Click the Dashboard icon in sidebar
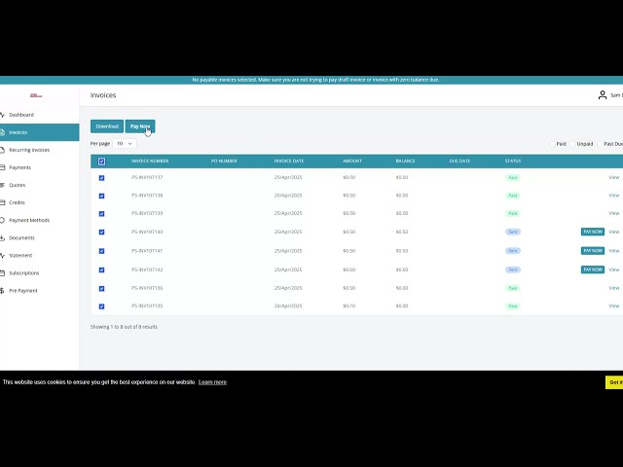The image size is (623, 467). [3, 115]
